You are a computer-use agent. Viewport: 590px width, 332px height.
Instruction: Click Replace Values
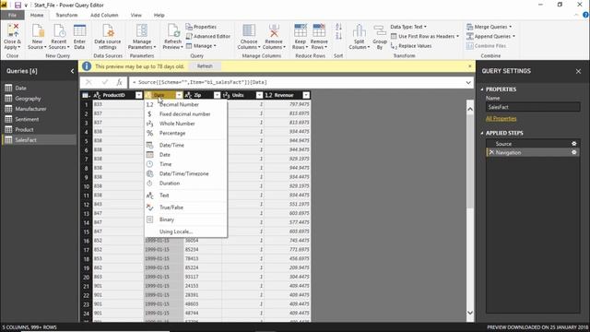[x=411, y=45]
